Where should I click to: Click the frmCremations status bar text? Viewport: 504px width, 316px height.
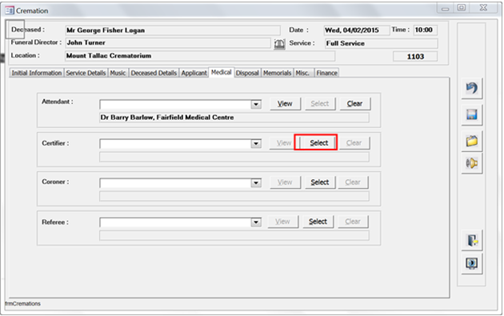(x=22, y=304)
